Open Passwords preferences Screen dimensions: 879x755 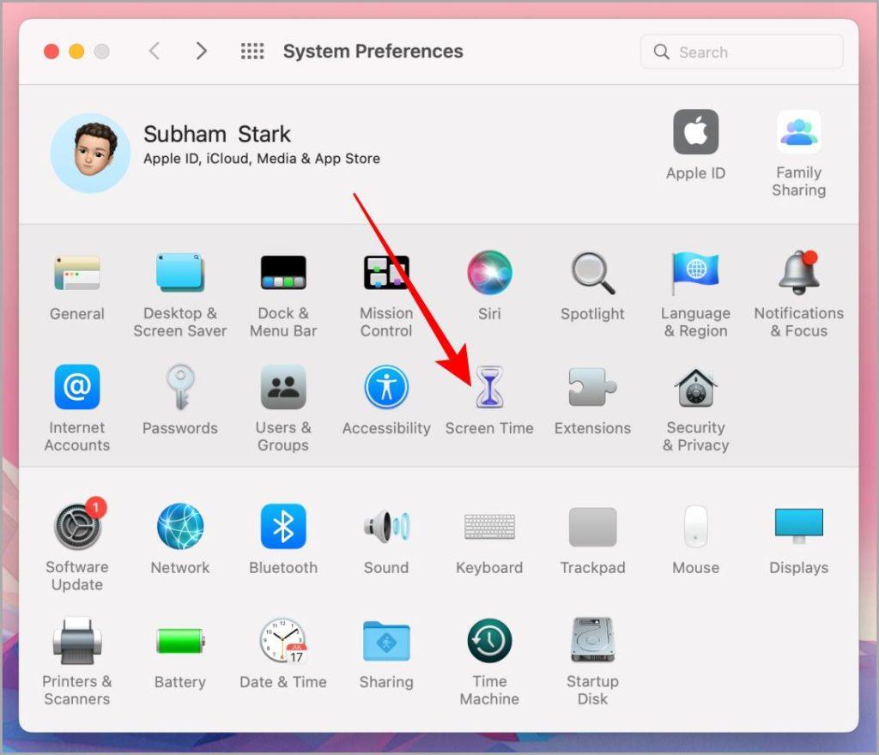pyautogui.click(x=180, y=387)
